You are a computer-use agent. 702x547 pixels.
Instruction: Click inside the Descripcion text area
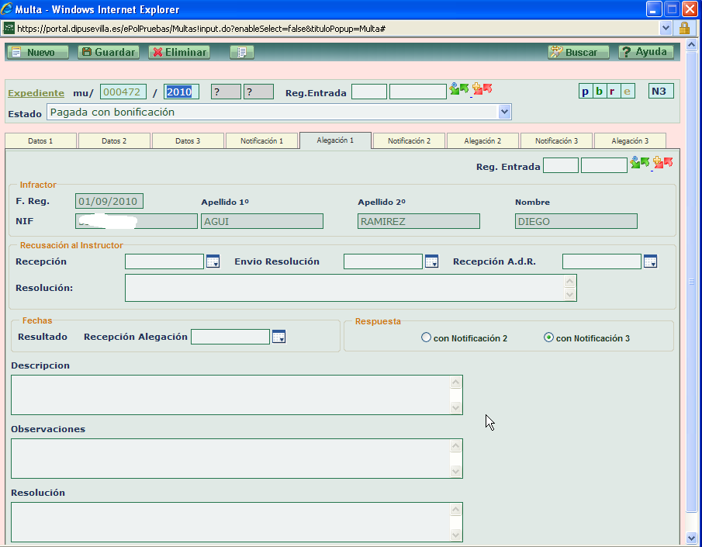point(230,395)
